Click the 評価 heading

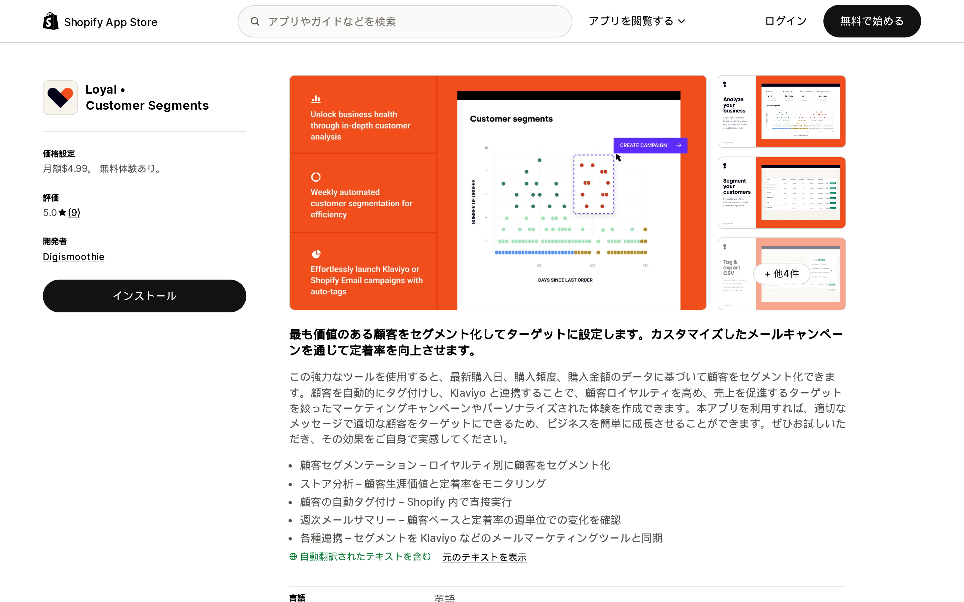[51, 198]
